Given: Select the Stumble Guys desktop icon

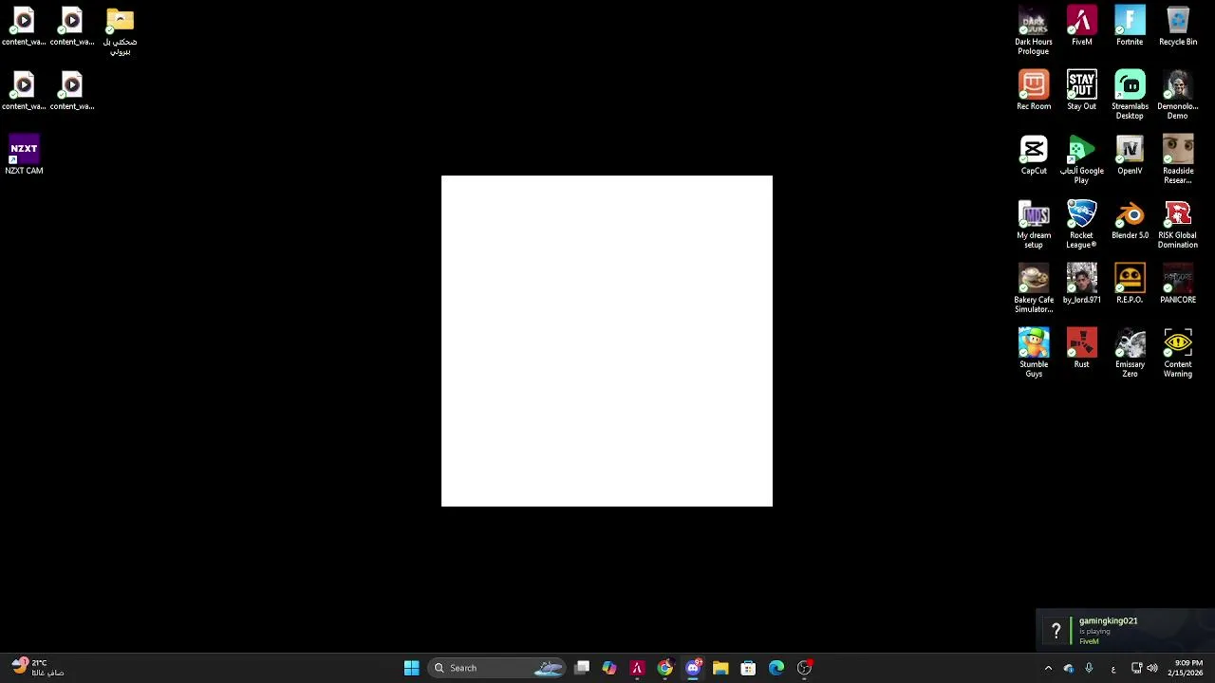Looking at the screenshot, I should (1034, 353).
